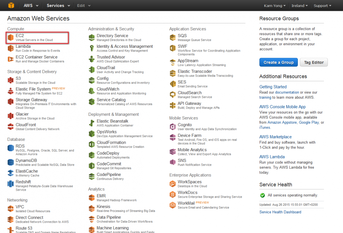The height and width of the screenshot is (233, 343).
Task: Click the ElastiCache icon
Action: click(x=11, y=173)
